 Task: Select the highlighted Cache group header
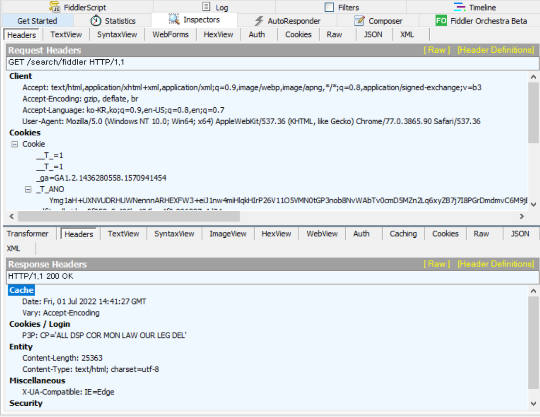coord(21,290)
